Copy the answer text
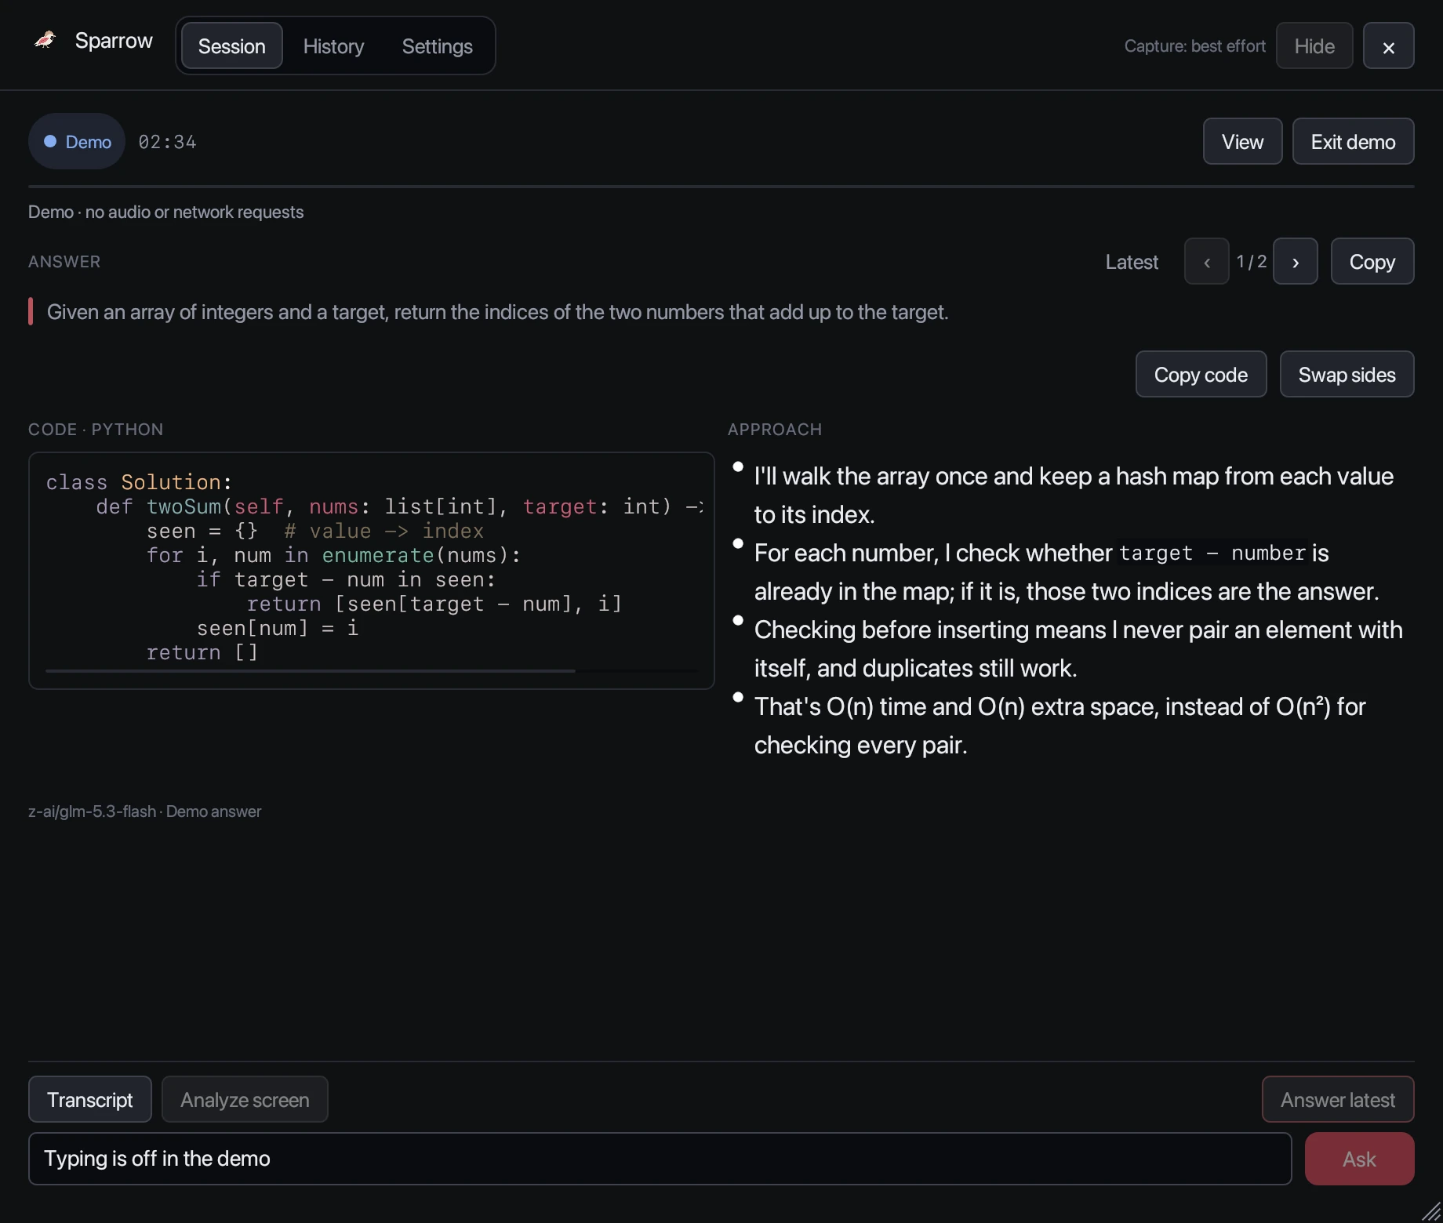1443x1223 pixels. (1372, 262)
